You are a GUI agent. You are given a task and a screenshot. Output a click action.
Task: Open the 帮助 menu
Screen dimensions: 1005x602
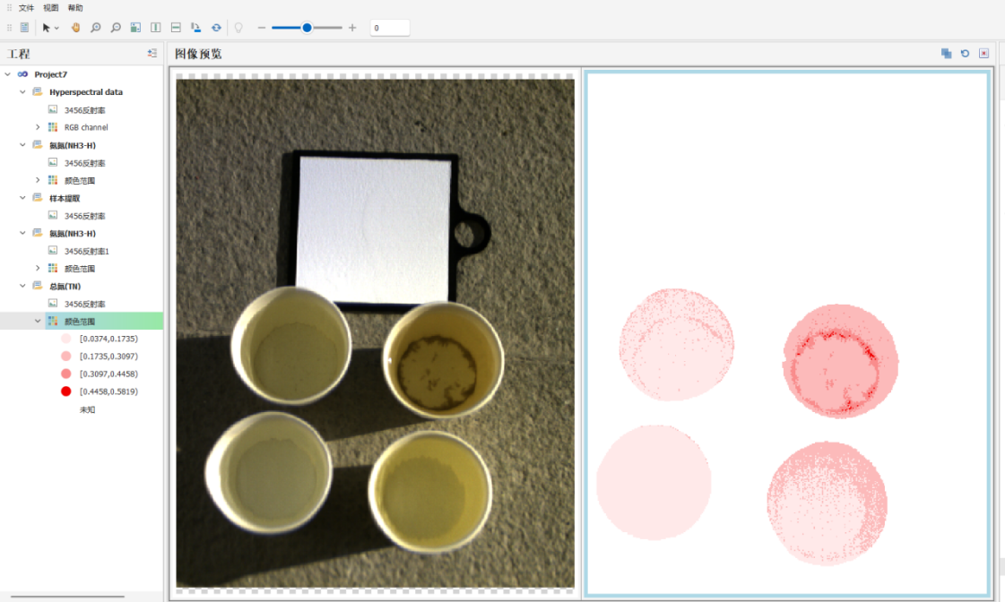75,7
